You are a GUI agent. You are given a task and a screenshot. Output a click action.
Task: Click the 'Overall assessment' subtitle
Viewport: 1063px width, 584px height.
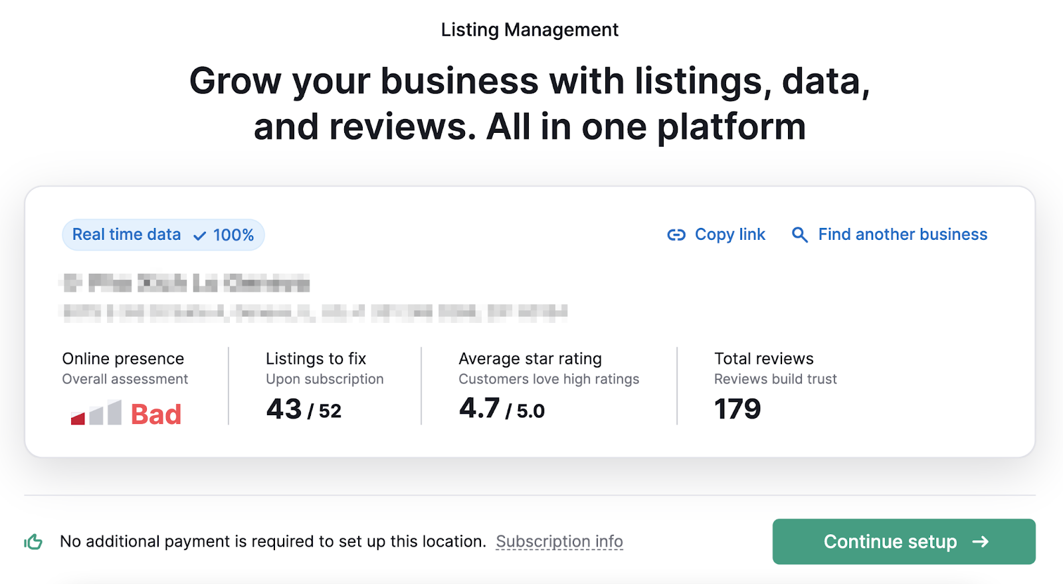click(x=125, y=379)
